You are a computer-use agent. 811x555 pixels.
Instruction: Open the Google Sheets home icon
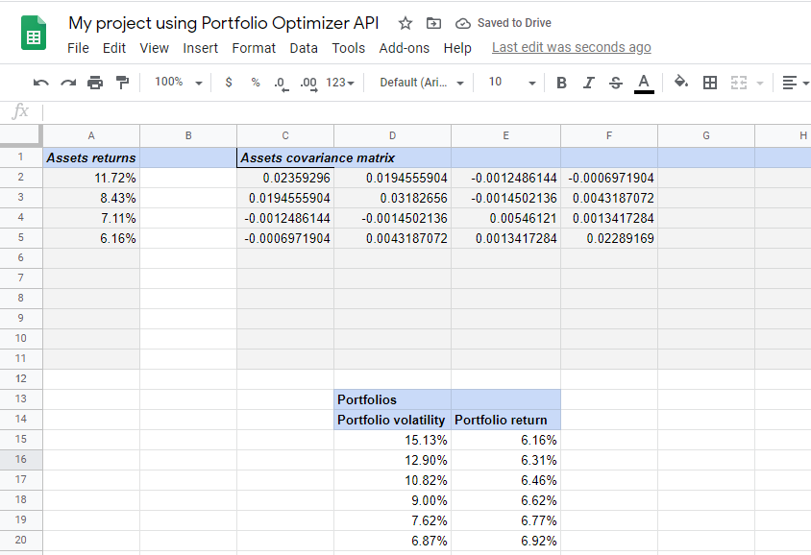pyautogui.click(x=34, y=33)
